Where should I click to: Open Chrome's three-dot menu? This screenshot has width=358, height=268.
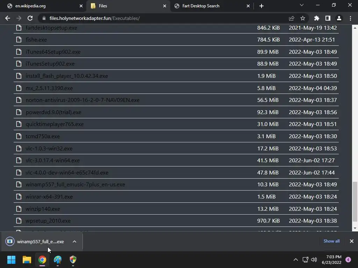(350, 18)
